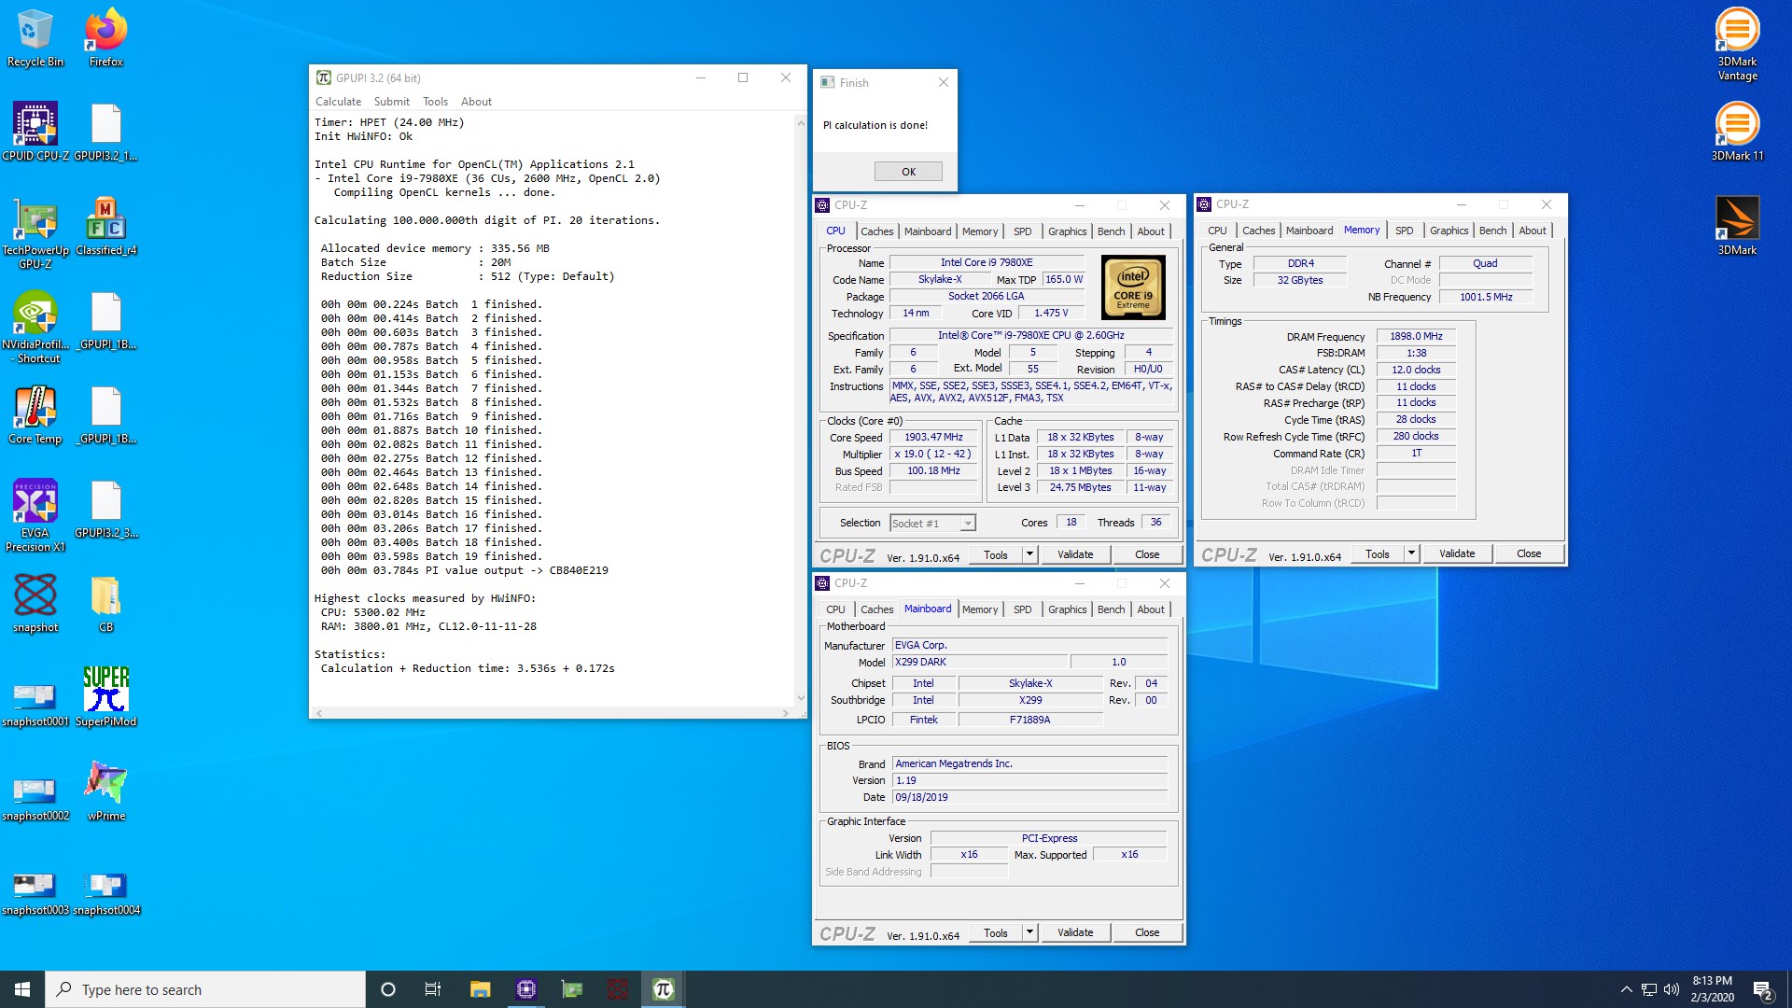Launch Firefox from the desktop
Viewport: 1792px width, 1008px height.
point(105,37)
